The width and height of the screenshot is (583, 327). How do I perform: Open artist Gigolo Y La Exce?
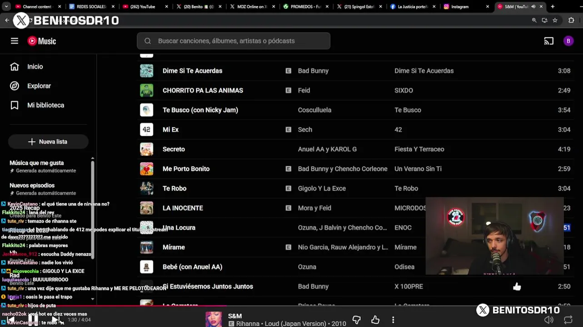tap(322, 188)
